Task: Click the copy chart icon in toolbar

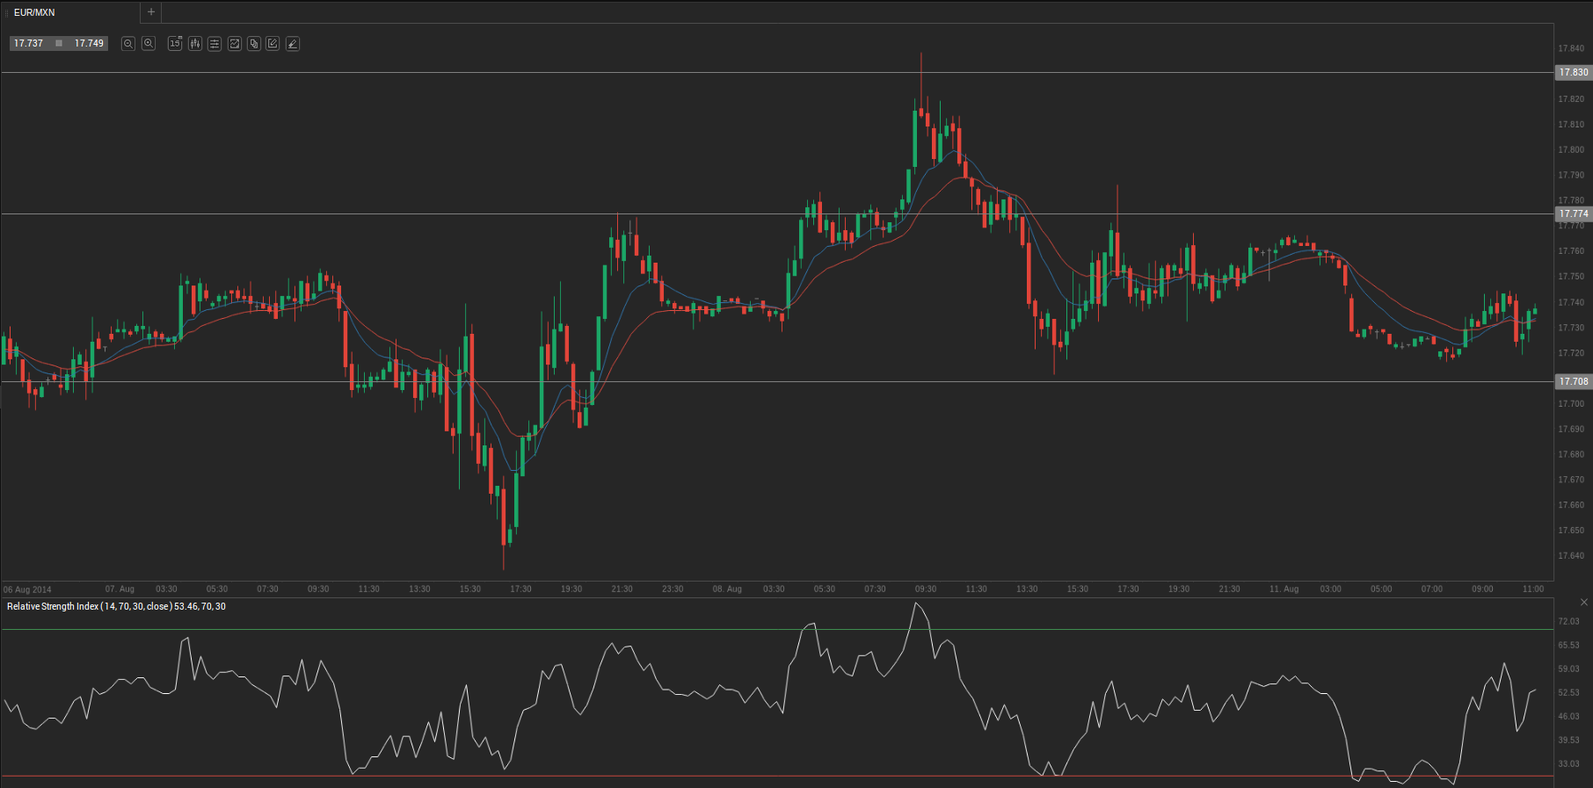Action: click(254, 43)
